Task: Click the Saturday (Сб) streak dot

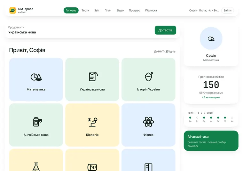Action: tap(225, 118)
